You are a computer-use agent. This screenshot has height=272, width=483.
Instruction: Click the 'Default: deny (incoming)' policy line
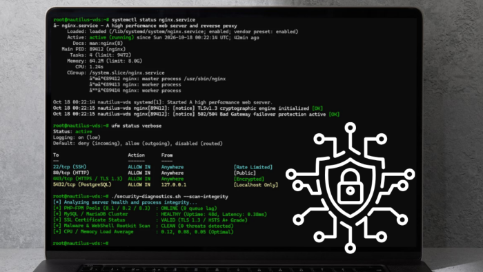(x=138, y=143)
